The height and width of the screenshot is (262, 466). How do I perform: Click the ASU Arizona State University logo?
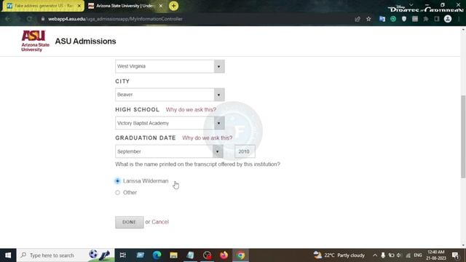[x=35, y=41]
